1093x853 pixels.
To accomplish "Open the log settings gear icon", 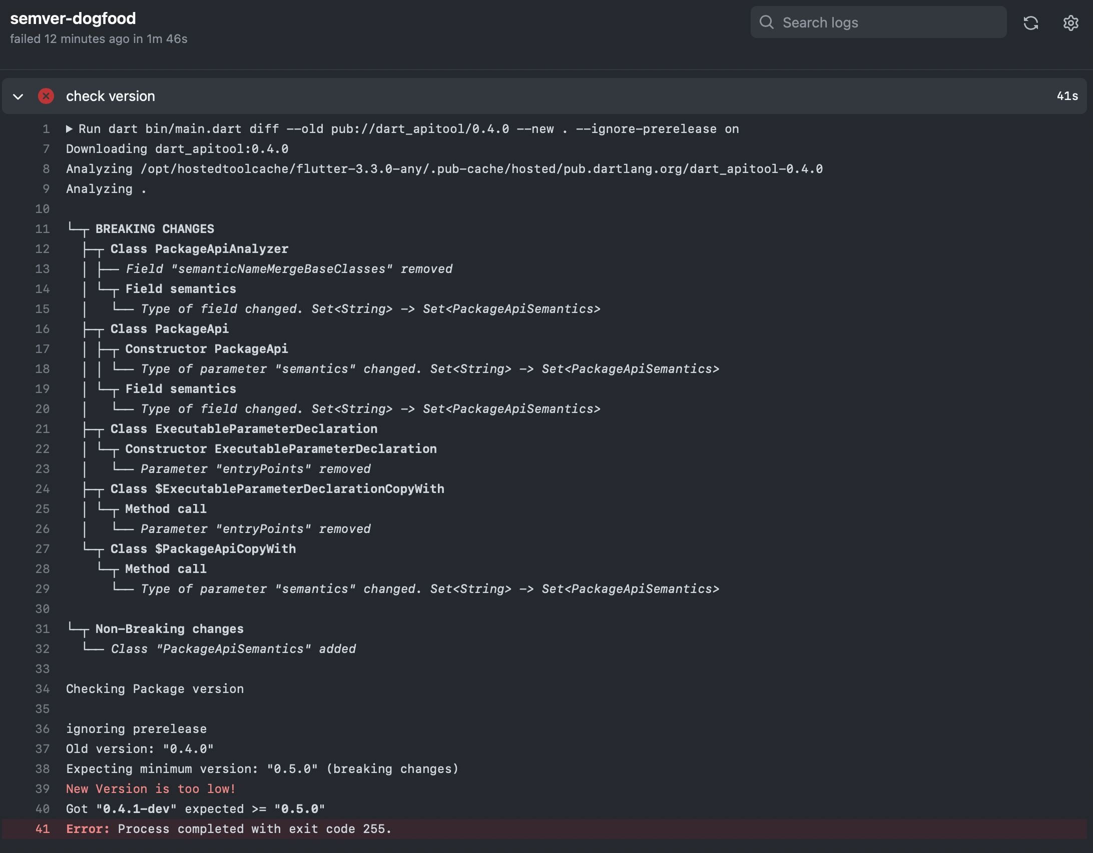I will point(1070,23).
